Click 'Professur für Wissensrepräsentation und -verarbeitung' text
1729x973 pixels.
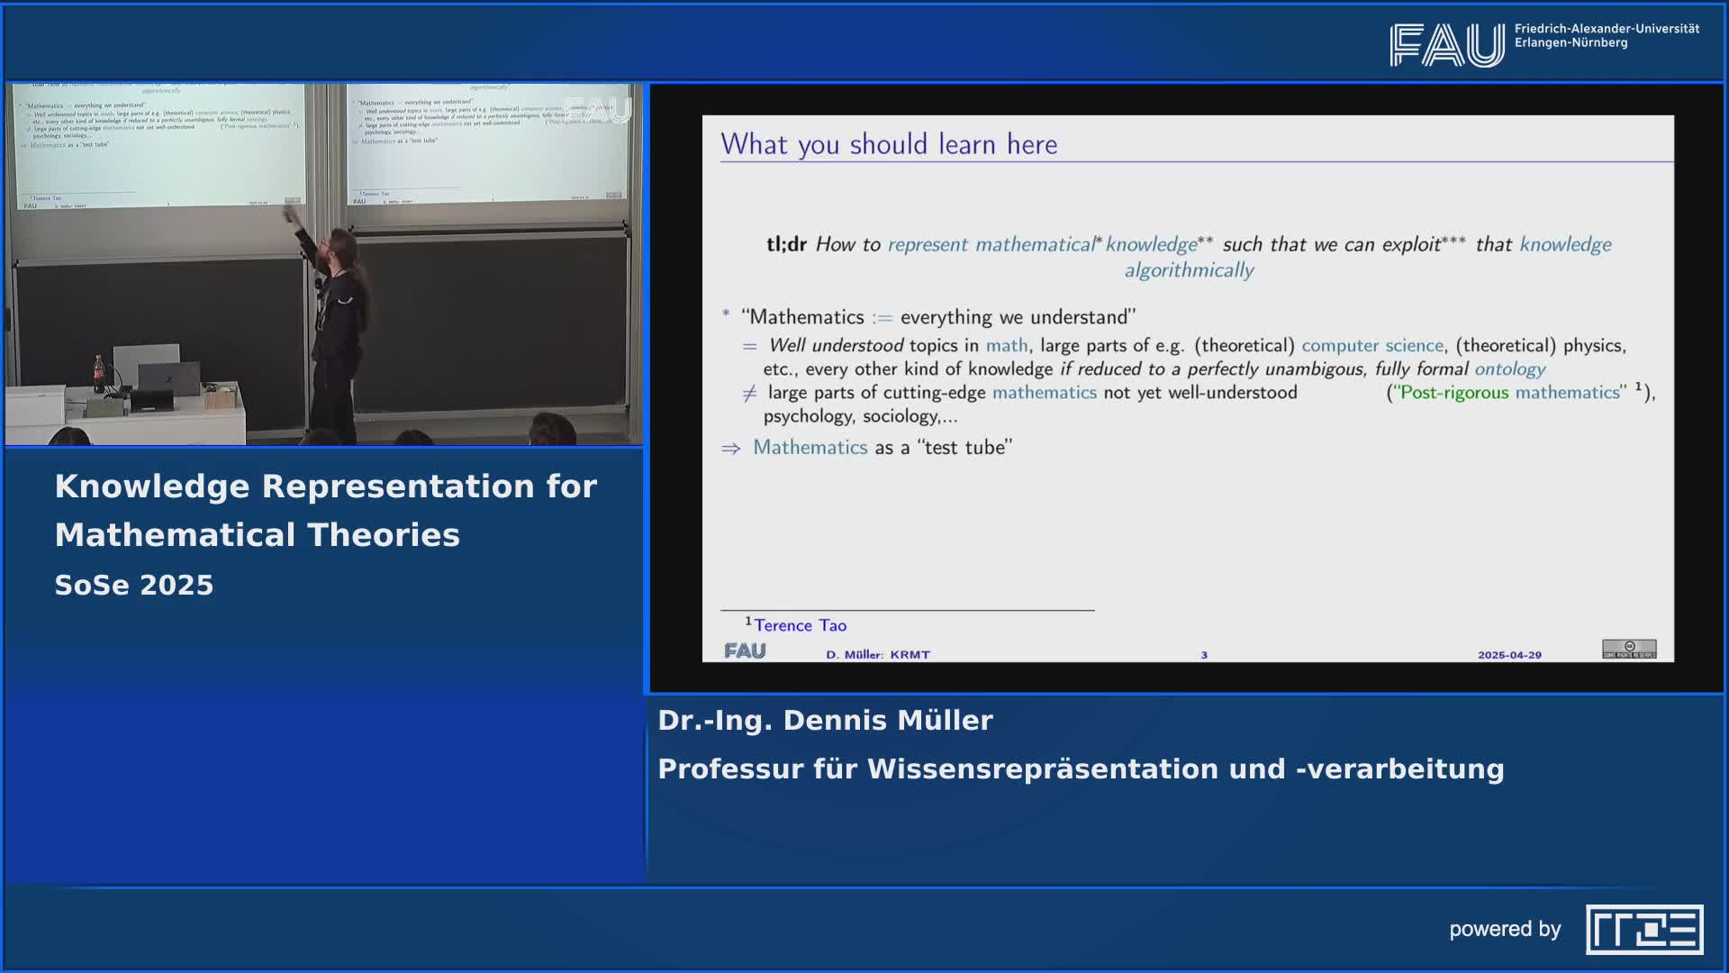pos(1081,769)
